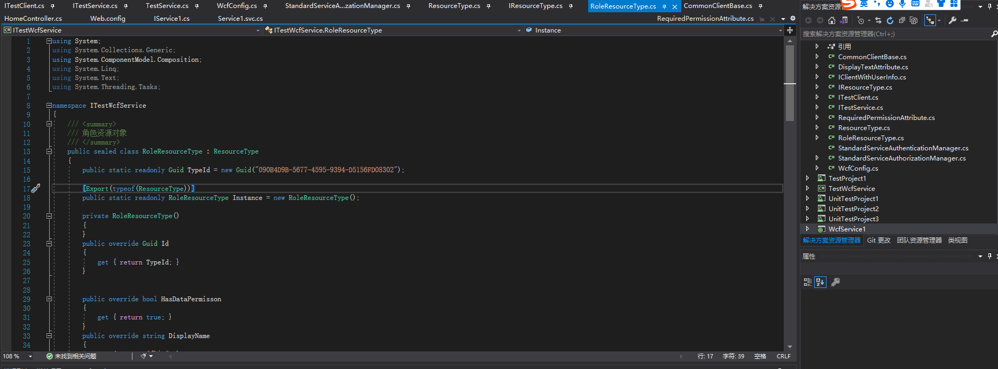Screen dimensions: 998x369
Task: Collapse RoleResourceType class outlining box
Action: point(49,151)
